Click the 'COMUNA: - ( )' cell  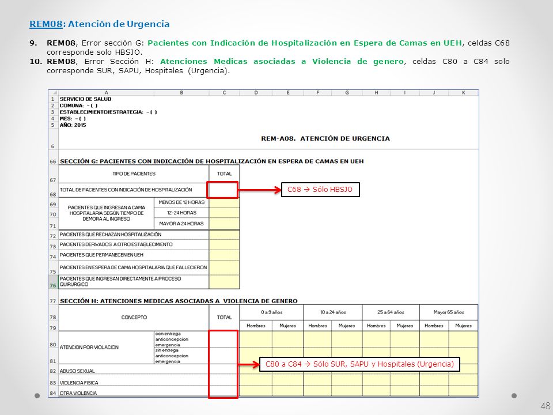coord(79,105)
